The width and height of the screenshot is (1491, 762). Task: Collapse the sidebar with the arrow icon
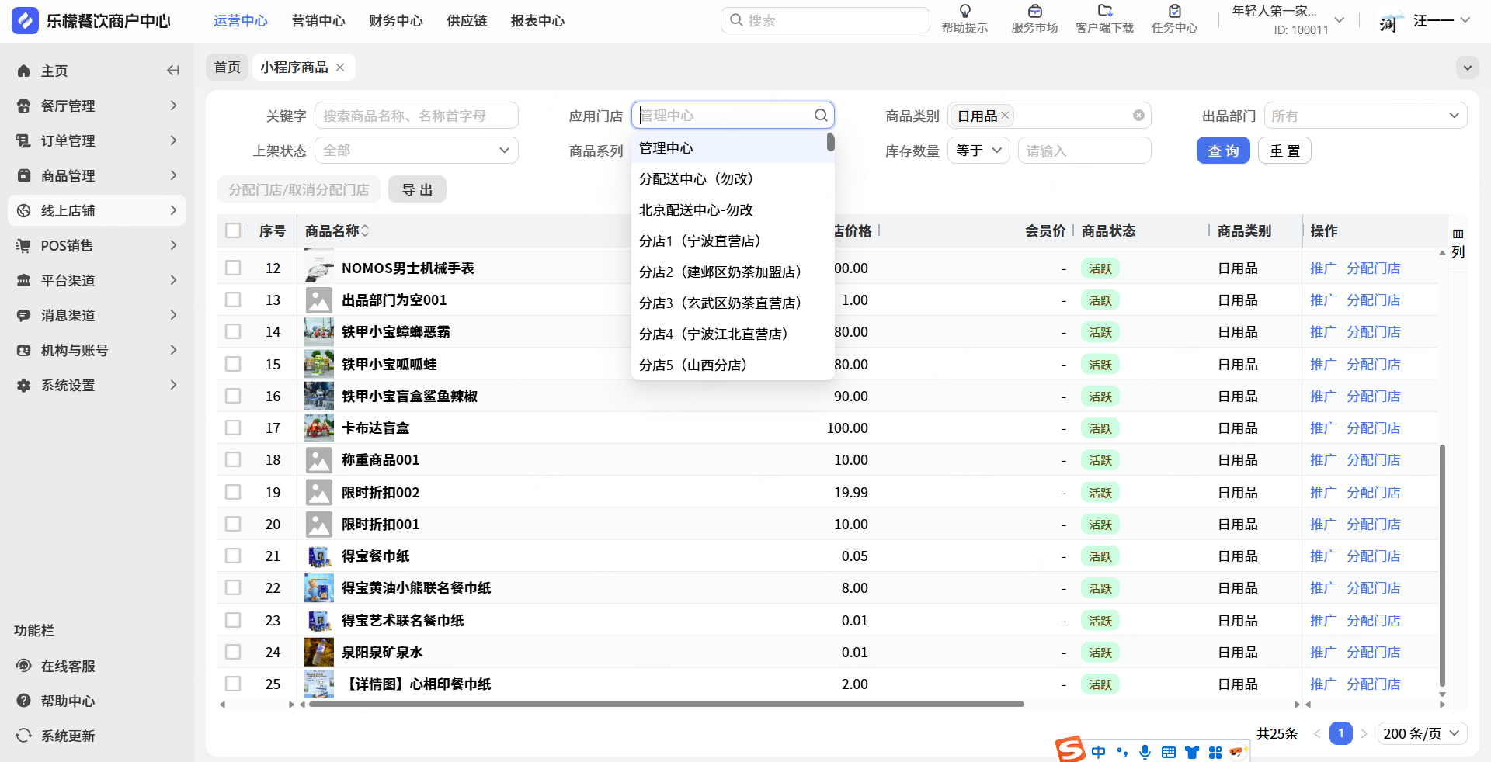172,71
